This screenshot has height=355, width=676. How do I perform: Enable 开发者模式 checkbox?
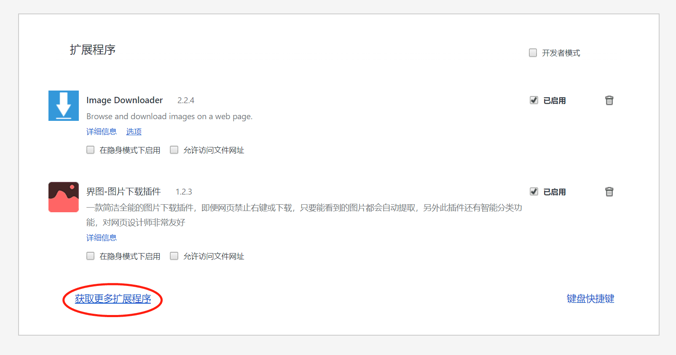533,53
